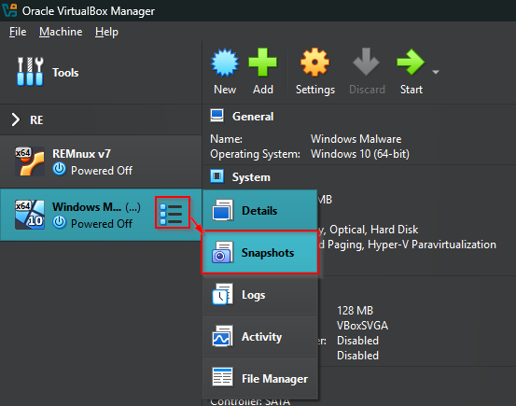
Task: Select the REMnux v7 machine icon
Action: coord(30,161)
